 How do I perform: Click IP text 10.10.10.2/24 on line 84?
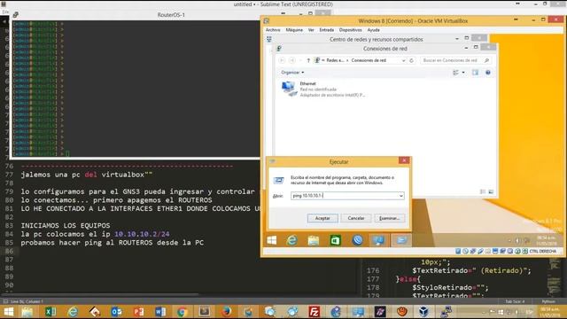[x=142, y=234]
